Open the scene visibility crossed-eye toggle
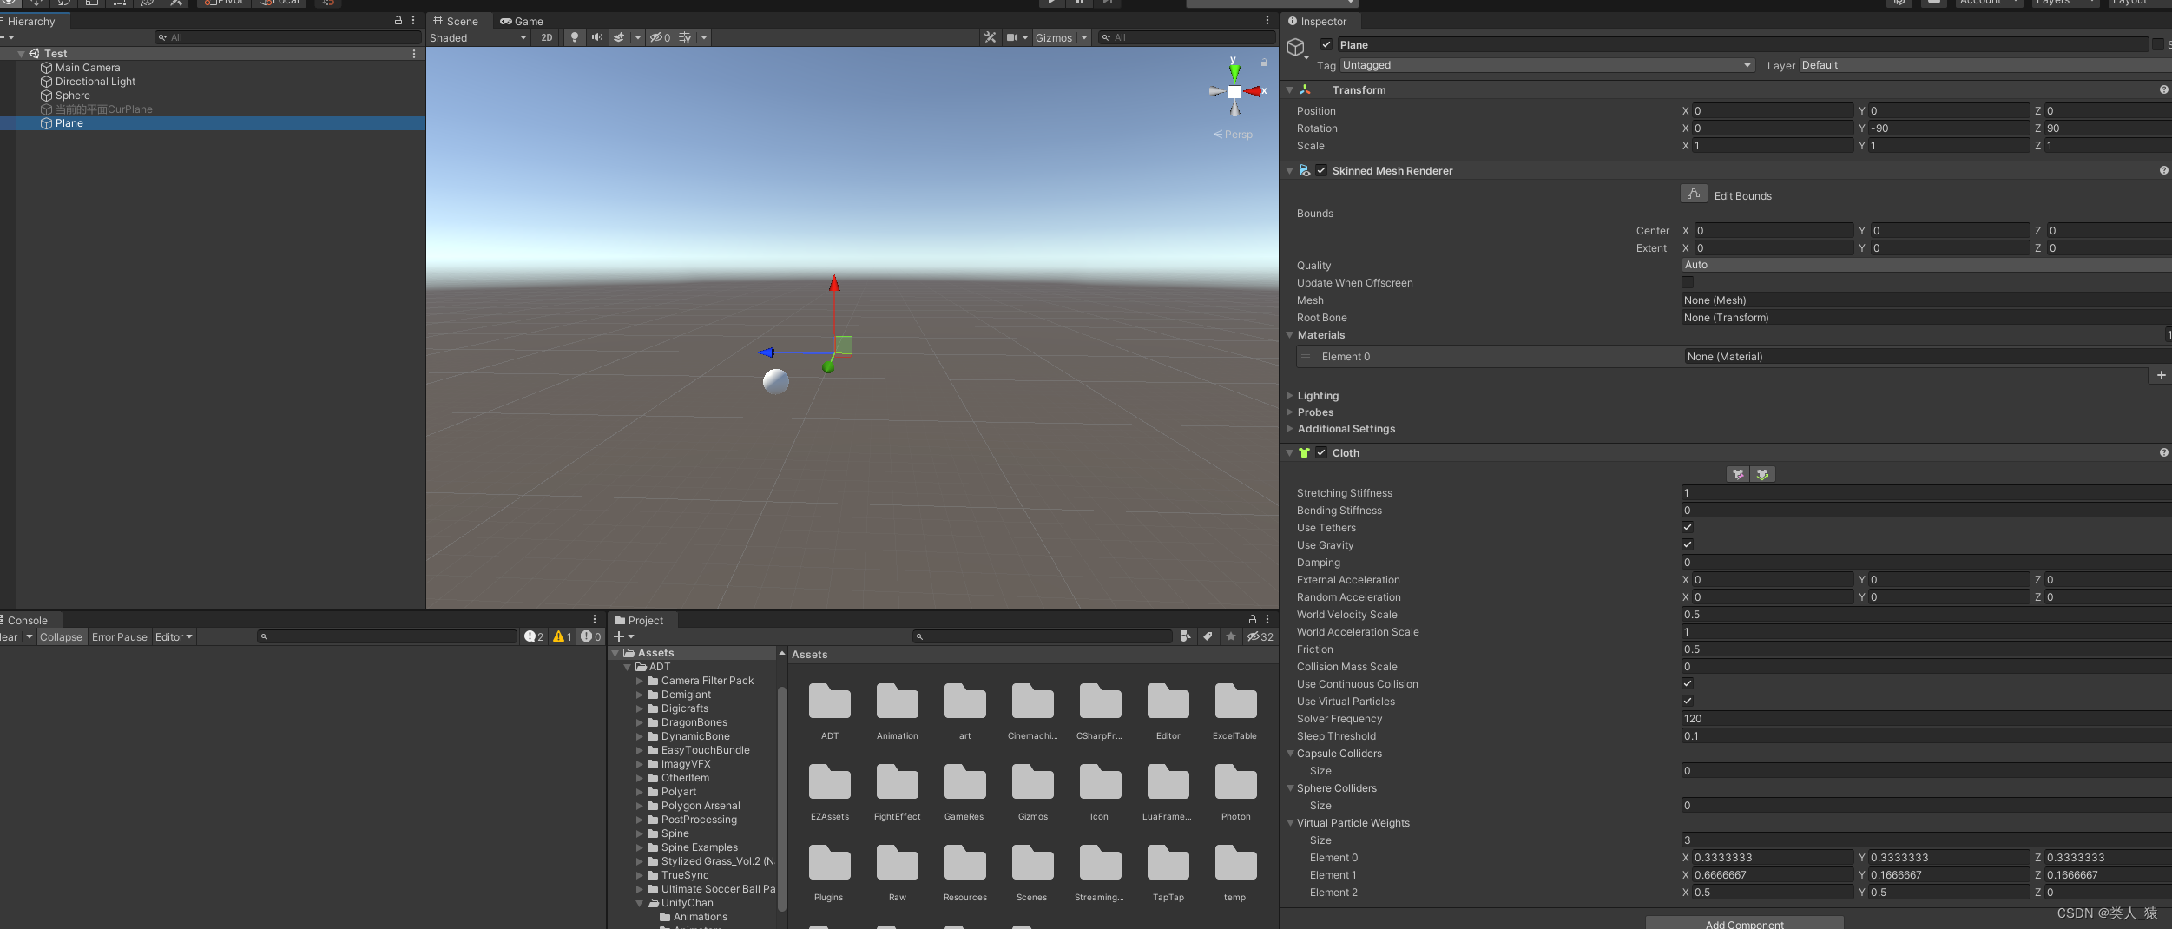Viewport: 2172px width, 929px height. (658, 37)
